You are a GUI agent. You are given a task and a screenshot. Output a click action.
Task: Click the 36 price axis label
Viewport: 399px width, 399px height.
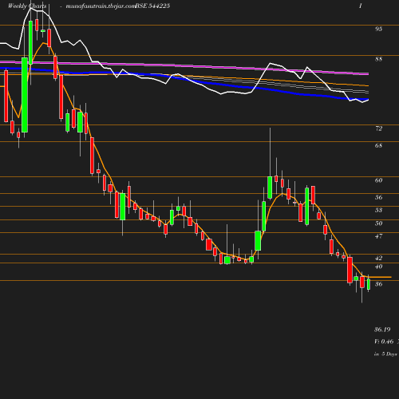378,284
